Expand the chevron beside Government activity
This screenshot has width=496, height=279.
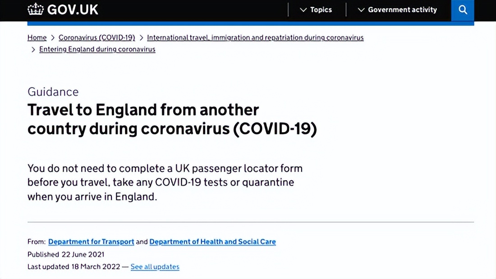click(x=361, y=9)
